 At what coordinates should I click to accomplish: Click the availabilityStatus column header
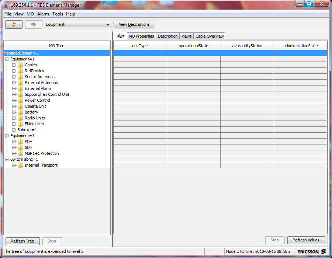coord(247,46)
